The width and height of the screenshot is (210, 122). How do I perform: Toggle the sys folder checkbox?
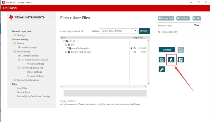[x=66, y=45]
